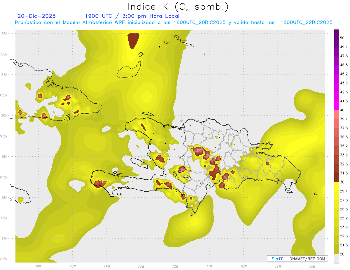Click the colorbar value "21.3"

[344, 245]
